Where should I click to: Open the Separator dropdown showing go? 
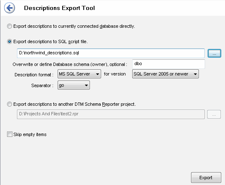tap(74, 85)
